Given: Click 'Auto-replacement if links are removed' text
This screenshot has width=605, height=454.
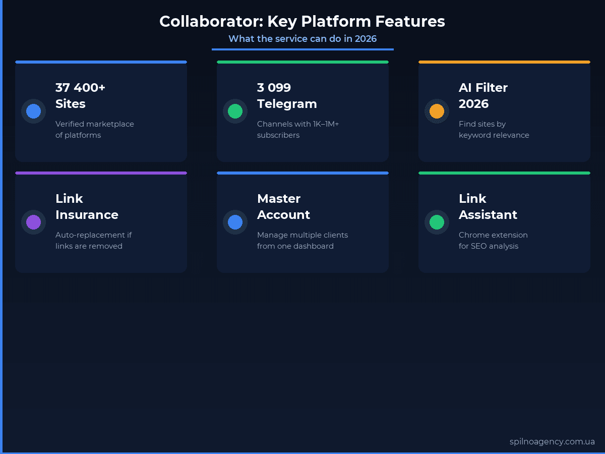Looking at the screenshot, I should pos(94,241).
